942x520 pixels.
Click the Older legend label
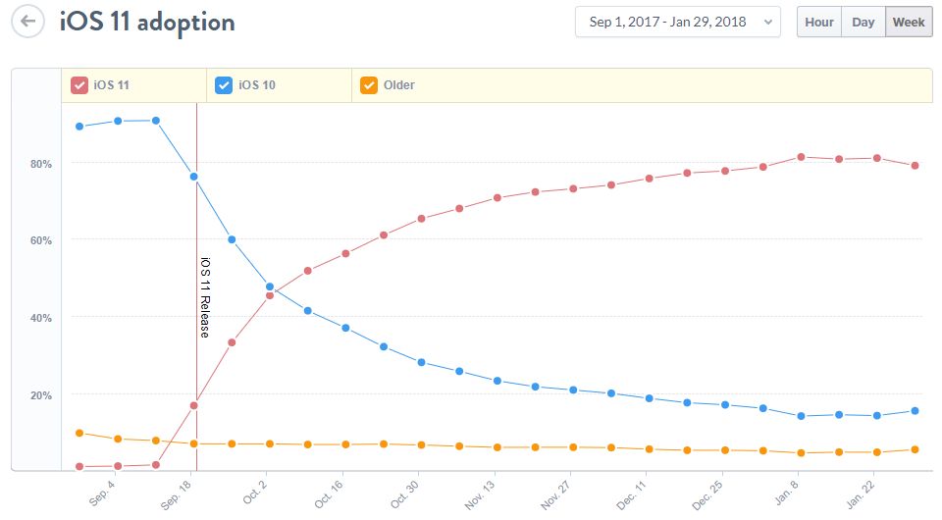(399, 85)
